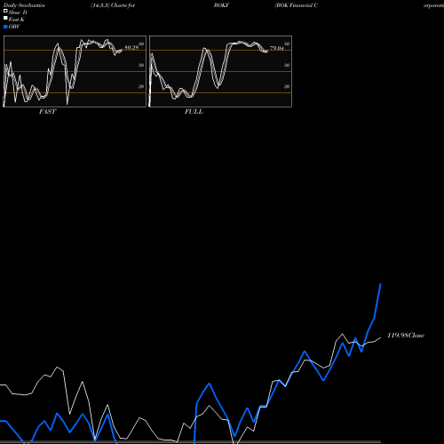
Task: Click the 'Slow D' legend label
Action: pos(18,12)
